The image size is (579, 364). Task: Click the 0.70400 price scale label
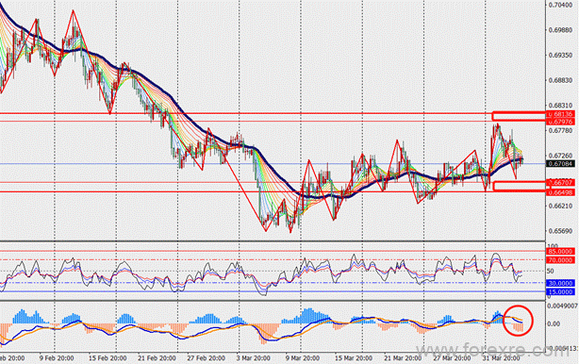[x=560, y=5]
